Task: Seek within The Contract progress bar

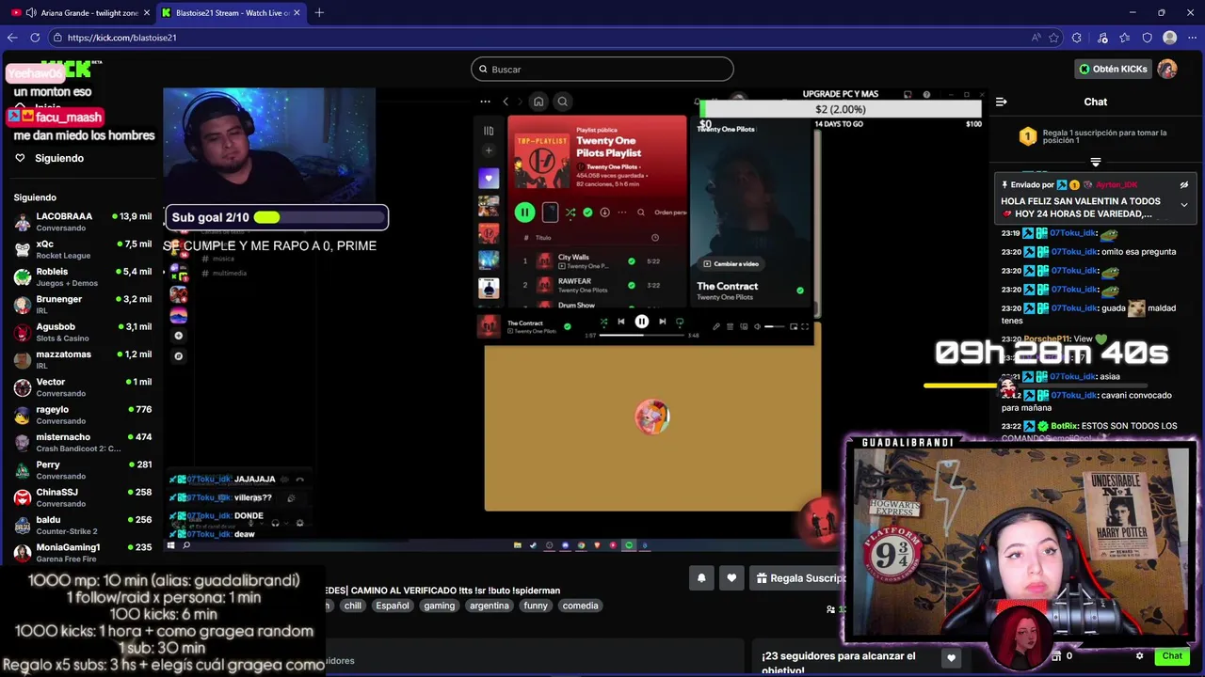Action: pyautogui.click(x=642, y=335)
